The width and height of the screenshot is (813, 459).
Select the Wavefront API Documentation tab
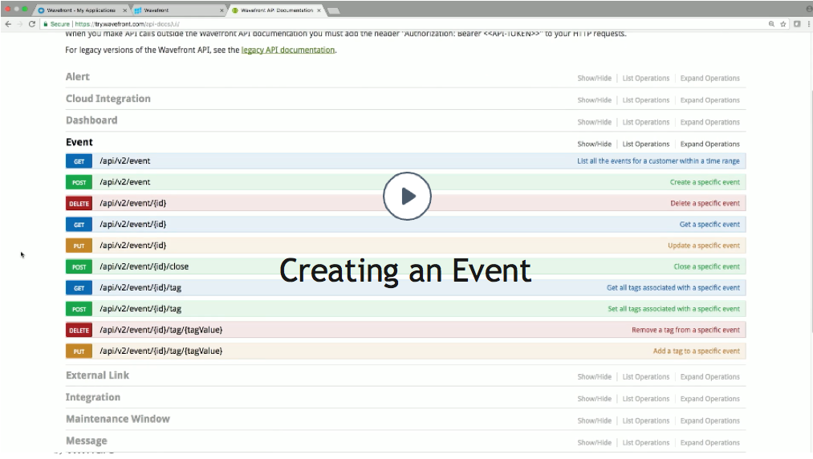click(x=276, y=10)
